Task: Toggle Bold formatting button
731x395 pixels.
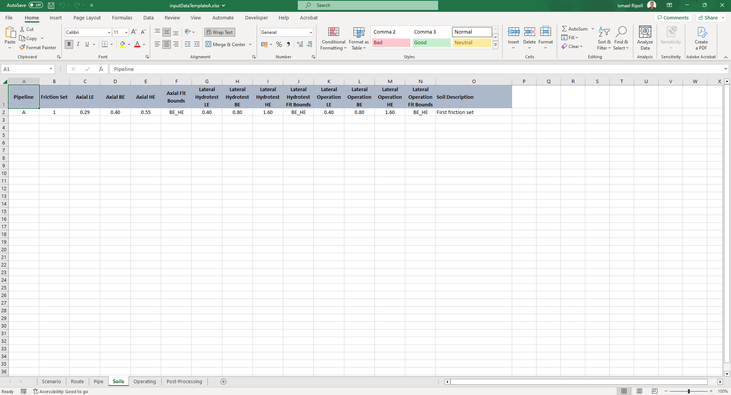Action: coord(69,44)
